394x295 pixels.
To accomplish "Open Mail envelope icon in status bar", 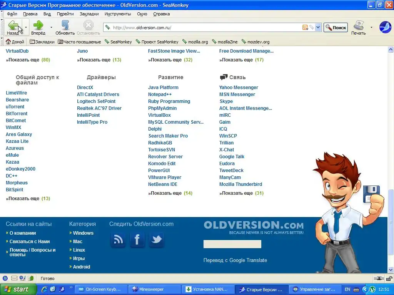I will (14, 278).
